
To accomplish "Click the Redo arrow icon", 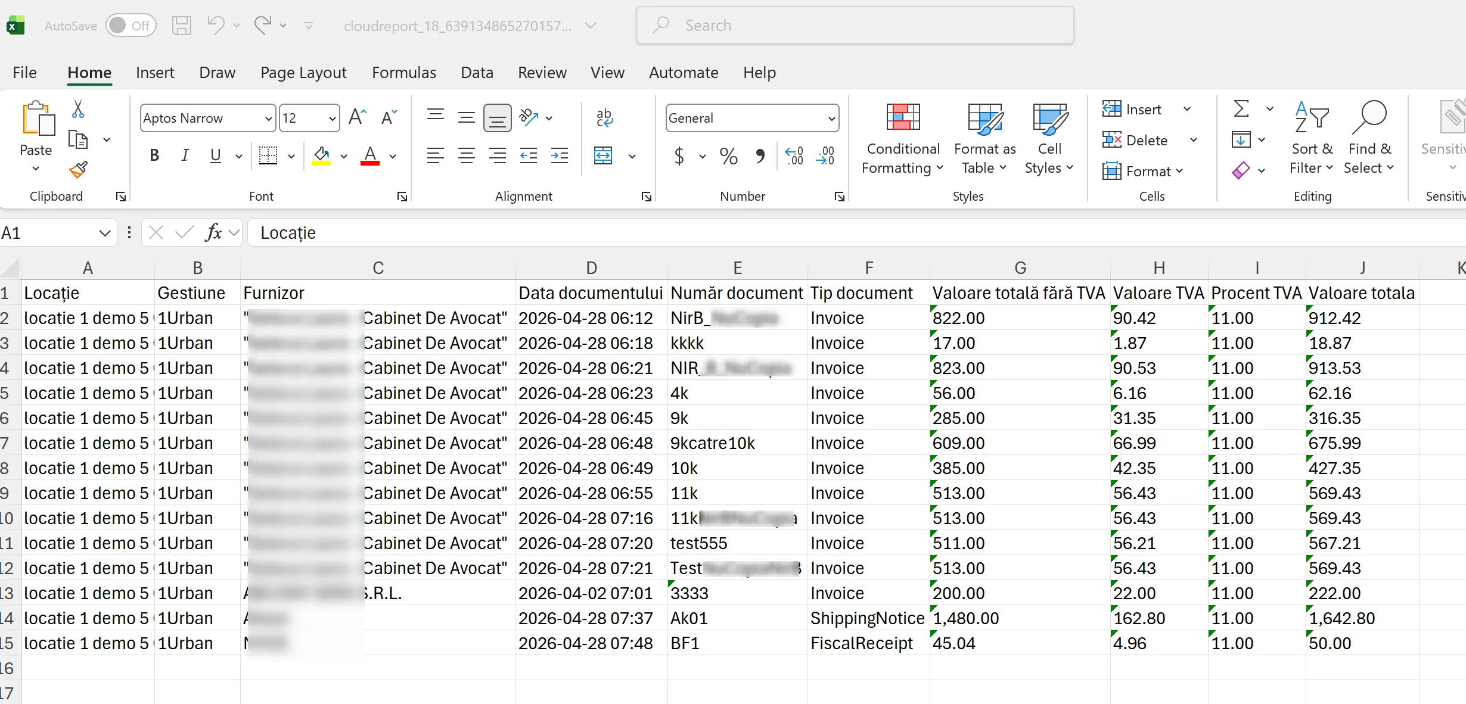I will [263, 26].
